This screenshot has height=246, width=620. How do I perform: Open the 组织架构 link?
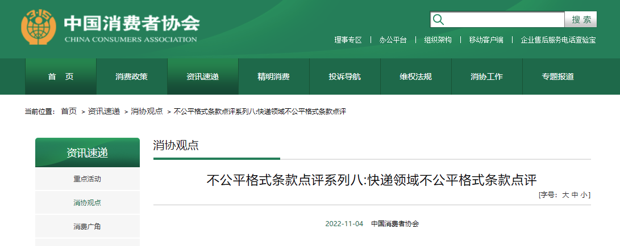438,40
